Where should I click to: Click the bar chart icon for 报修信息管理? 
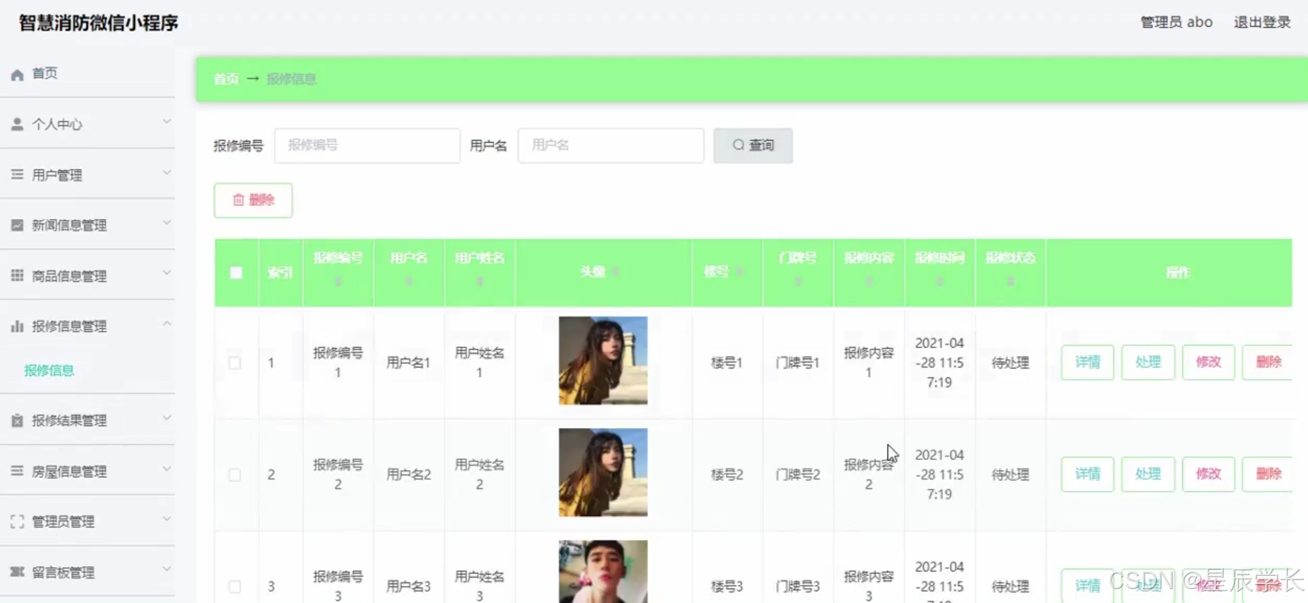click(17, 326)
